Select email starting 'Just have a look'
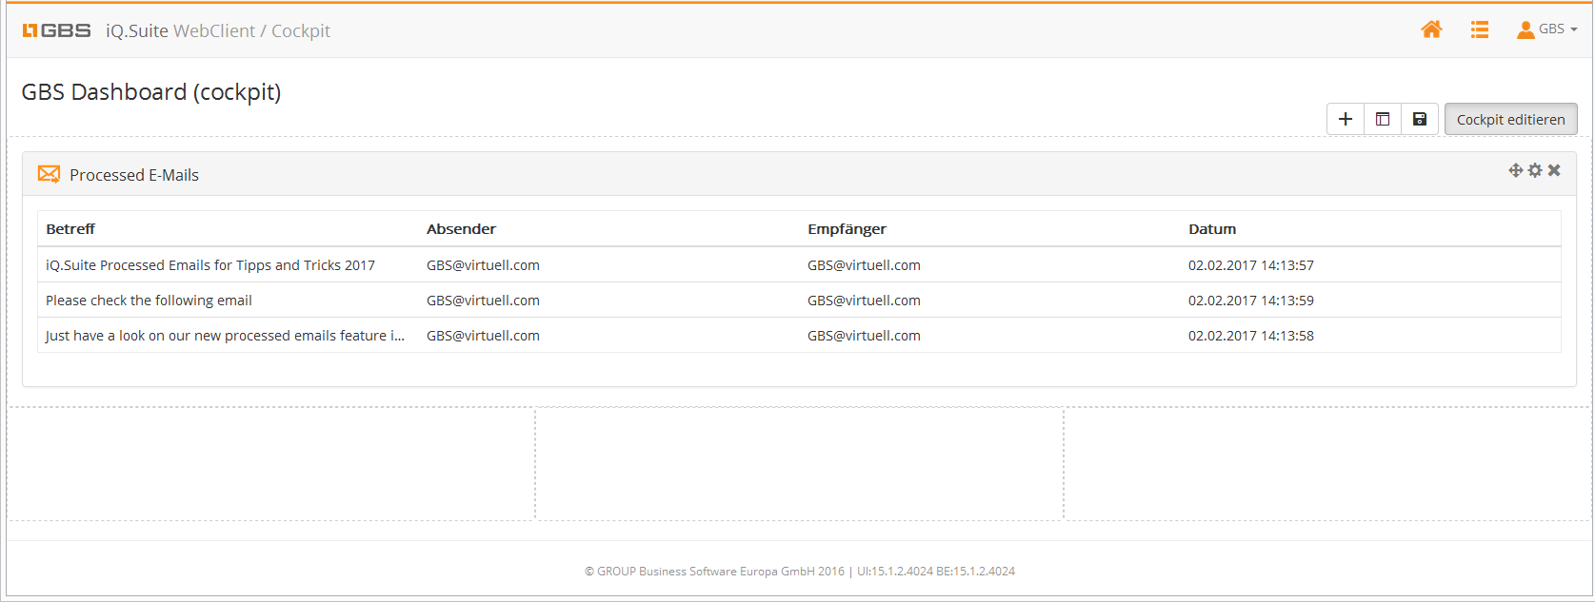Image resolution: width=1595 pixels, height=602 pixels. coord(225,336)
